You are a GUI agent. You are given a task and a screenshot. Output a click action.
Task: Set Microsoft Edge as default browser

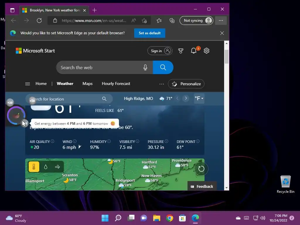(150, 33)
